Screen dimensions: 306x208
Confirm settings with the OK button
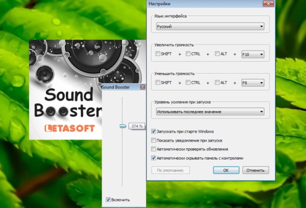click(226, 170)
